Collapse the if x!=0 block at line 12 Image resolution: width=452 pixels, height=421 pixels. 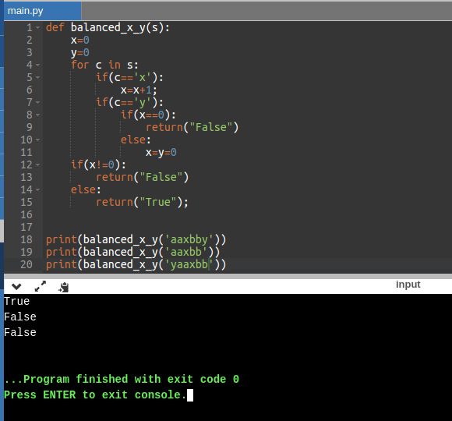37,165
